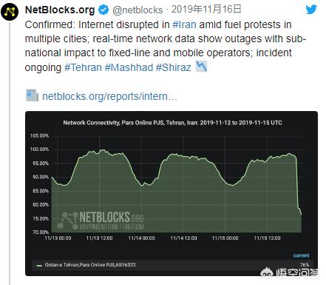Open the #Mashhad hashtag link

click(x=129, y=67)
